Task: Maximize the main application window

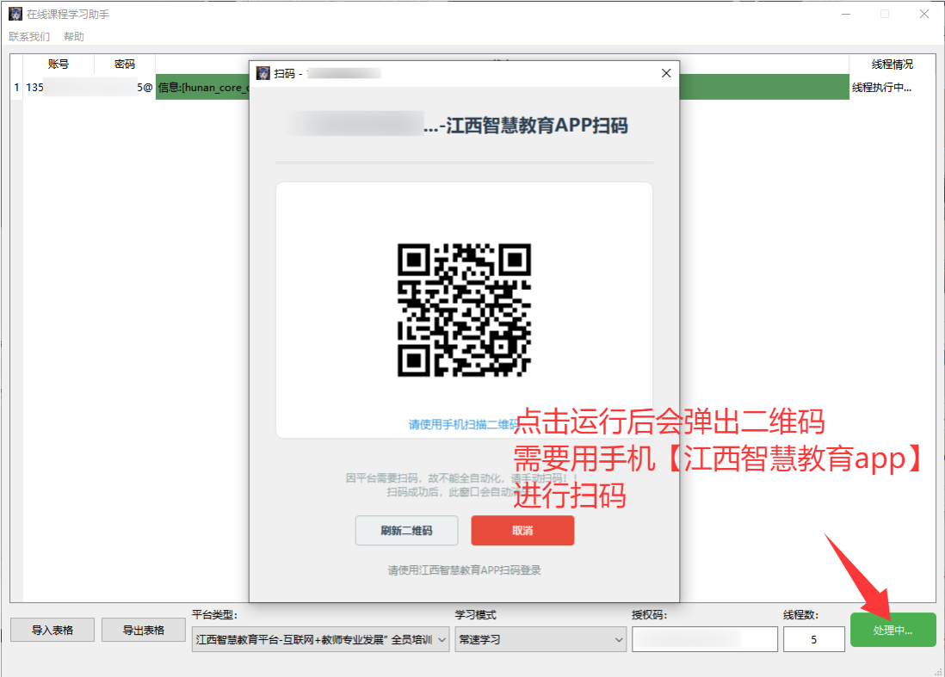Action: [x=884, y=14]
